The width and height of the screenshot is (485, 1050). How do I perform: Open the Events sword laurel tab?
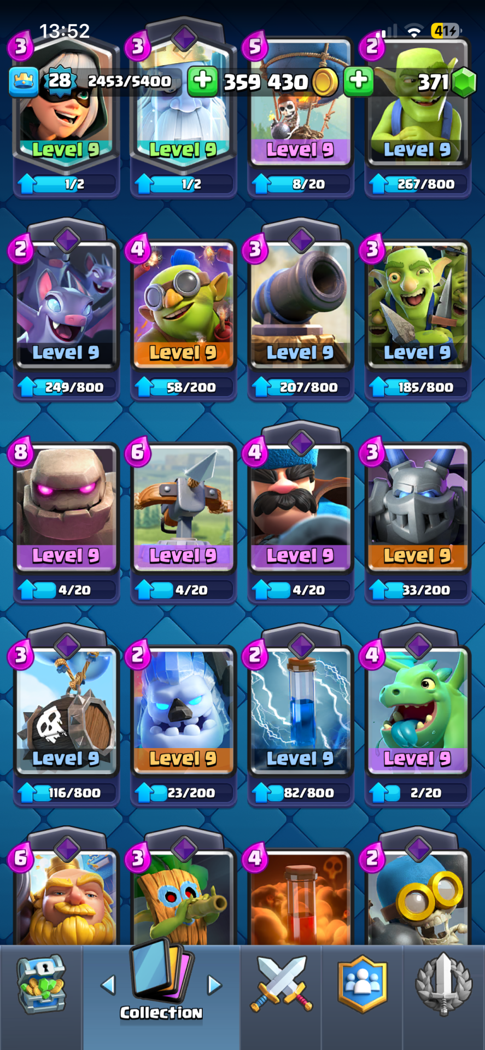(x=443, y=984)
